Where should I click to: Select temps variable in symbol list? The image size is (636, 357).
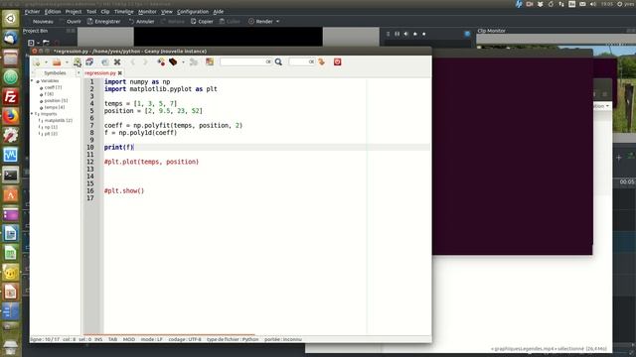click(54, 107)
